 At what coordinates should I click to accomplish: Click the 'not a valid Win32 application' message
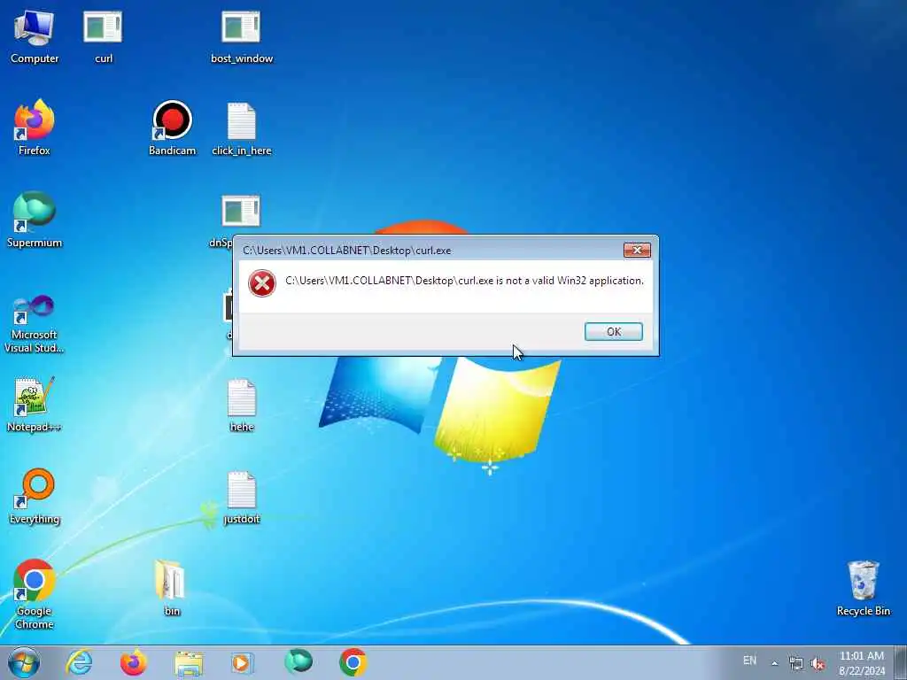464,281
